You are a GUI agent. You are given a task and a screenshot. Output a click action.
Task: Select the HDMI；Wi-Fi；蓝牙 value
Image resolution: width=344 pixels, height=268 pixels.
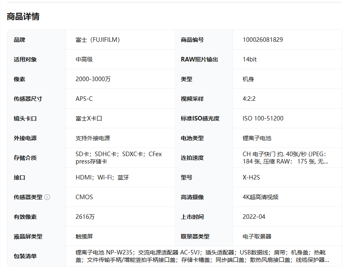tap(102, 177)
